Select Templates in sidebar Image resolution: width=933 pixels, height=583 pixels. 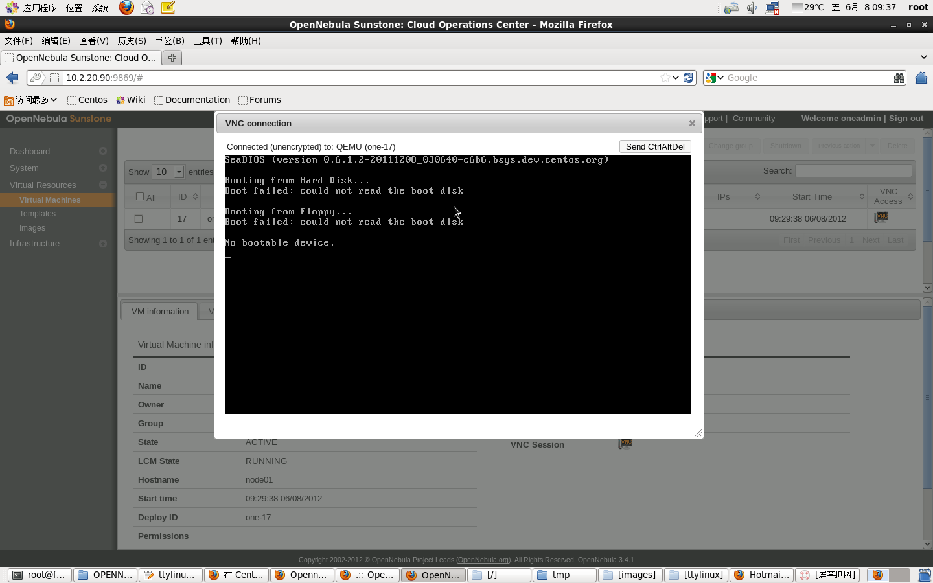(x=38, y=214)
